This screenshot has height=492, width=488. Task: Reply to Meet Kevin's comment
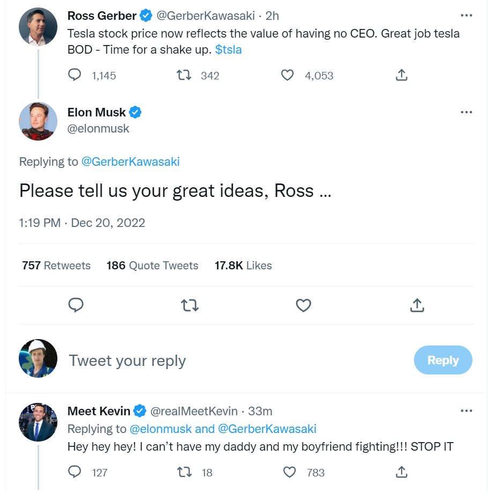click(75, 472)
